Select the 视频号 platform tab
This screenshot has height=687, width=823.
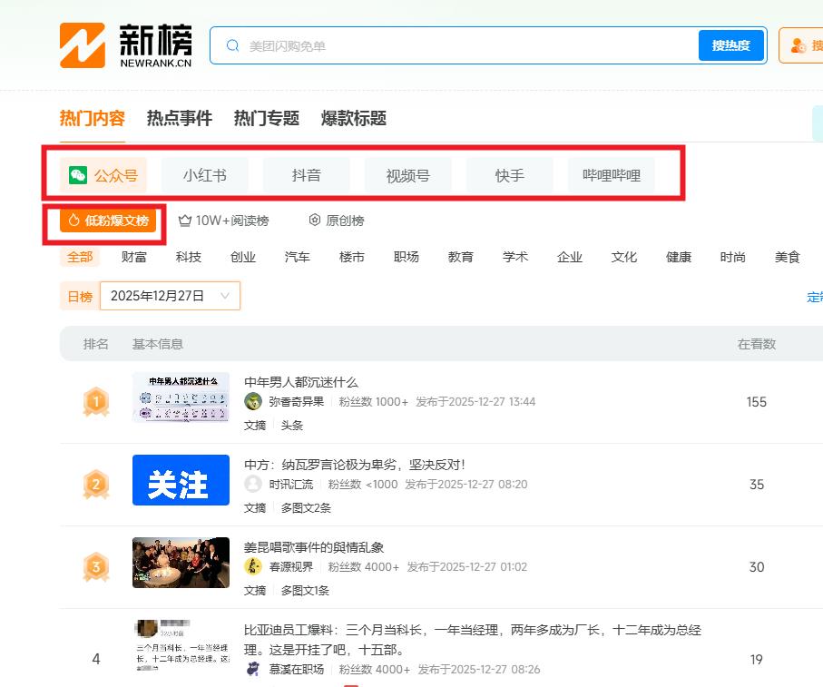(408, 175)
